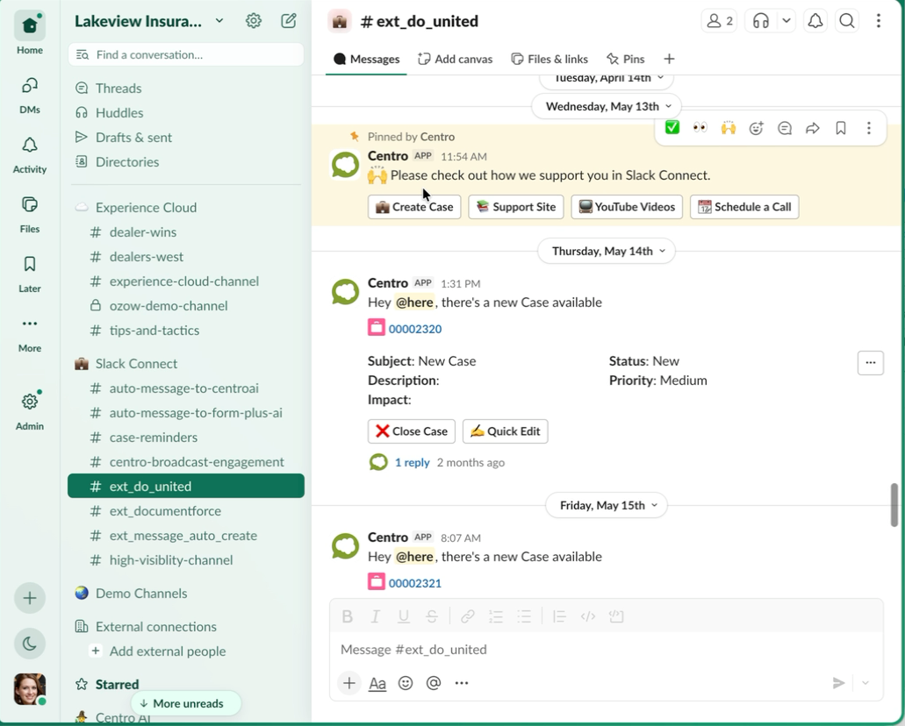Click the Support Site button
This screenshot has height=726, width=905.
(x=516, y=207)
